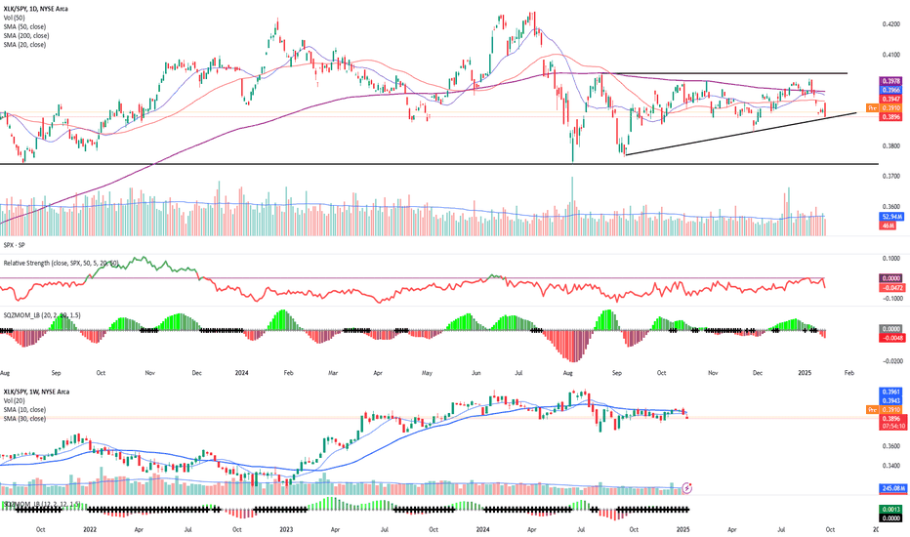Image resolution: width=910 pixels, height=537 pixels.
Task: Select the SMA (30, close) weekly legend
Action: (x=24, y=419)
